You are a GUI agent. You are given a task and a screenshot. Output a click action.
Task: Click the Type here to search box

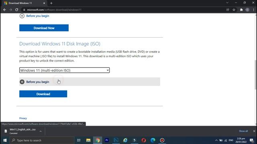(42, 140)
